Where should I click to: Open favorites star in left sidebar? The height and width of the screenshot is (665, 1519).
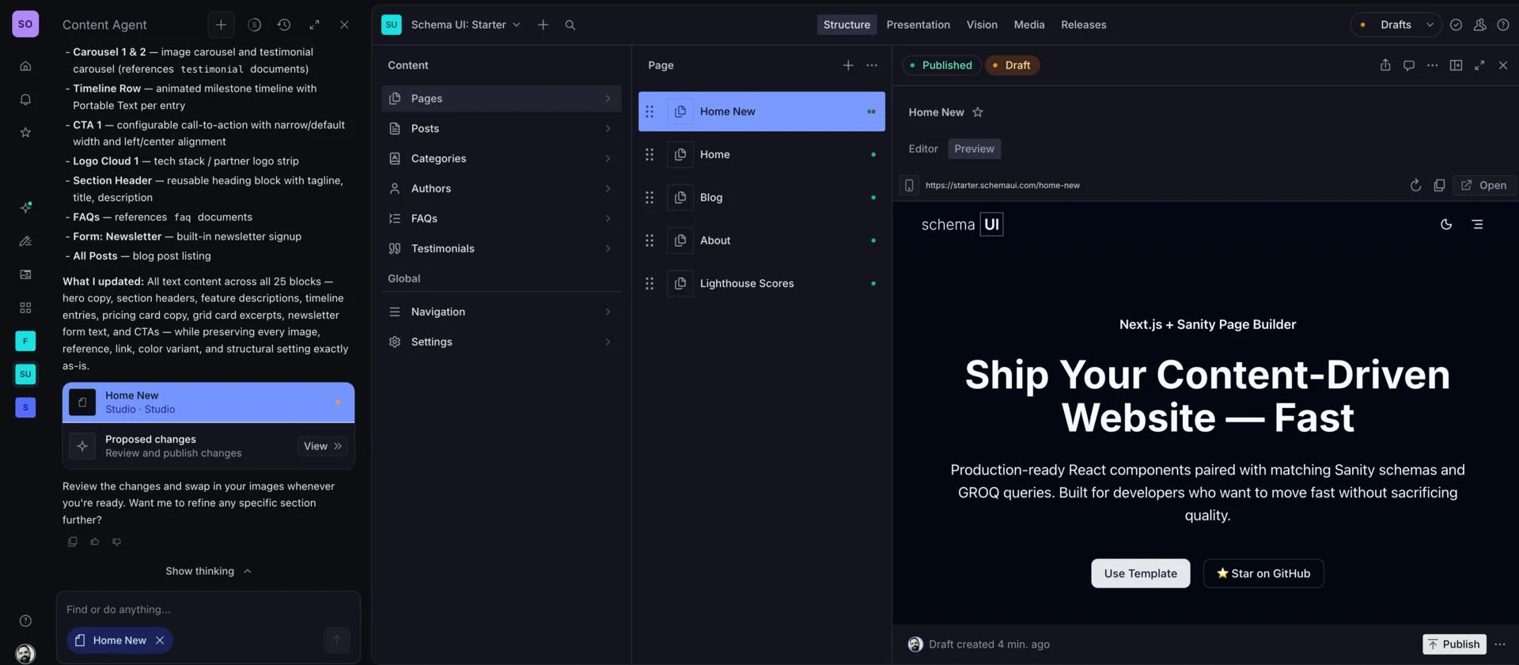25,132
